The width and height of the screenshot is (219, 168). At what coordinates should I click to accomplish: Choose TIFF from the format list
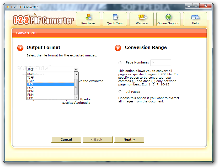50,78
